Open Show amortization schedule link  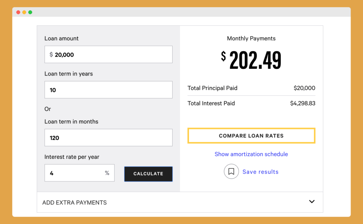pos(251,154)
